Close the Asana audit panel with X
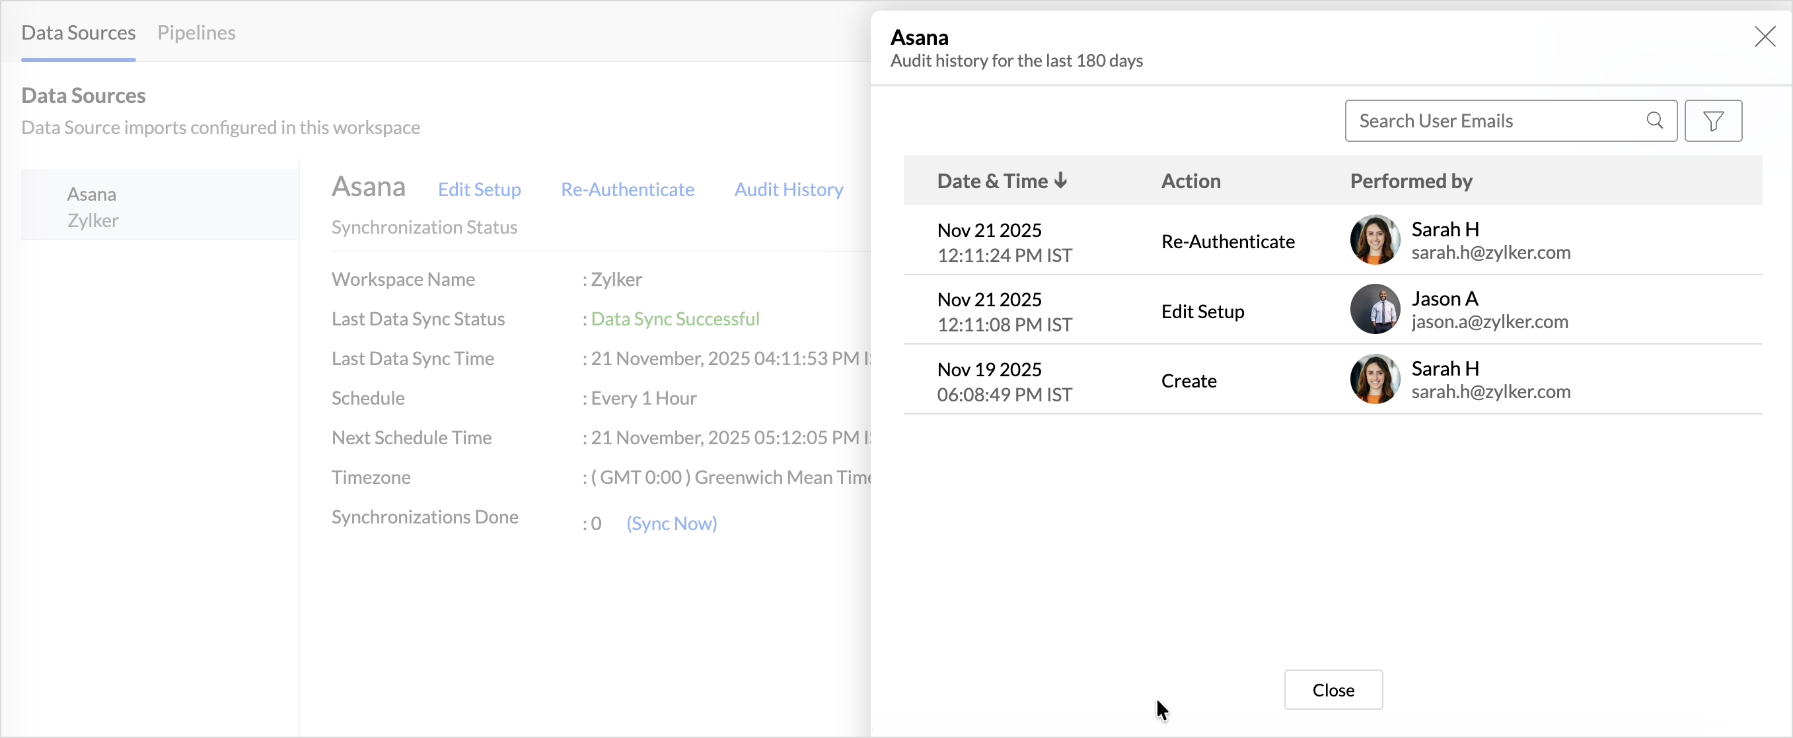The width and height of the screenshot is (1793, 738). (1765, 36)
